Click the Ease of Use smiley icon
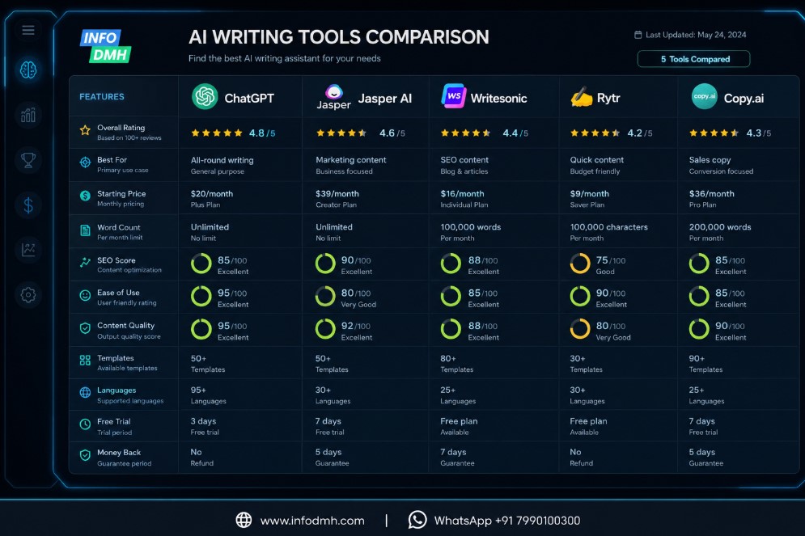The image size is (805, 536). pyautogui.click(x=85, y=295)
